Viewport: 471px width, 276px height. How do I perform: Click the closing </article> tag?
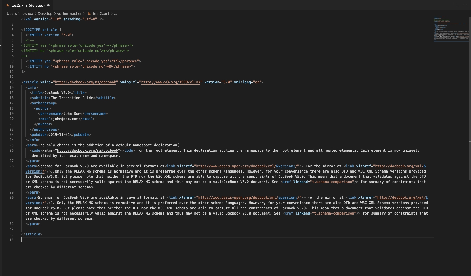32,234
